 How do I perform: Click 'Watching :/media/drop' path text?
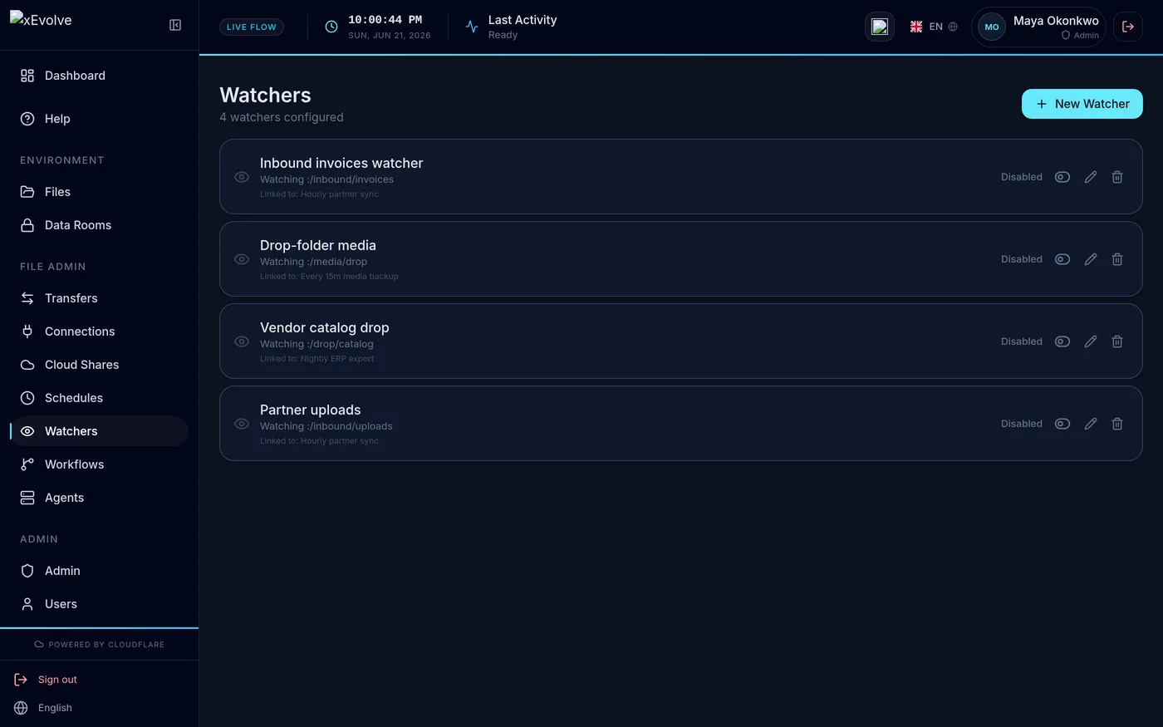click(314, 262)
